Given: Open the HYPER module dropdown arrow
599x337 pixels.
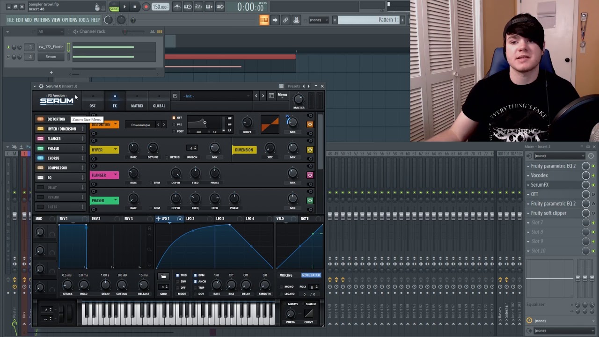Looking at the screenshot, I should tap(115, 150).
